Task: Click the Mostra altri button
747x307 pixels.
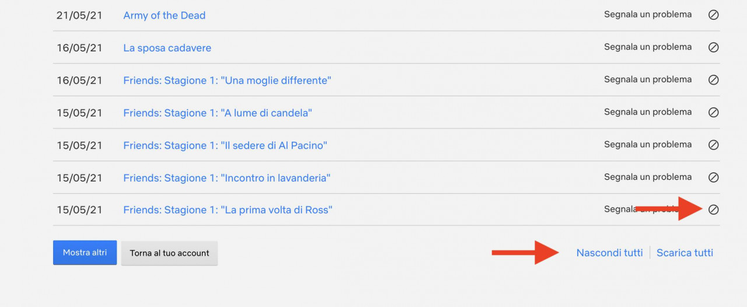Action: coord(85,253)
